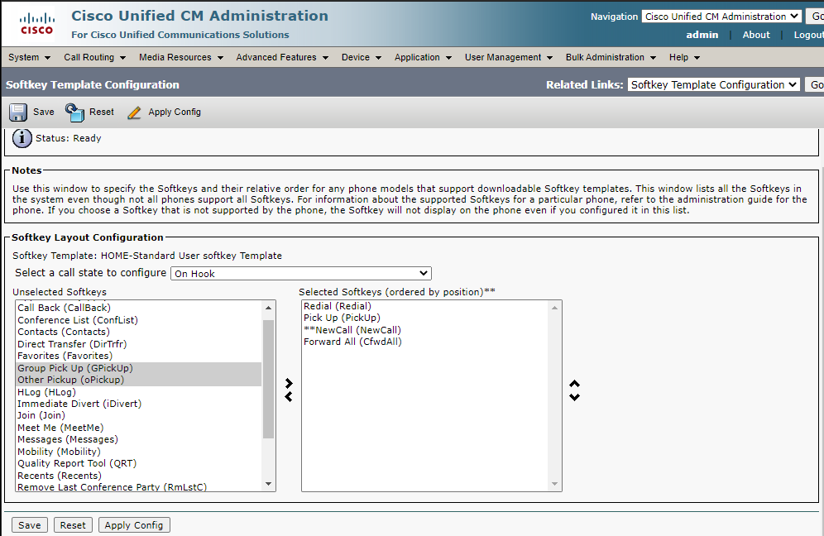Viewport: 824px width, 536px height.
Task: Open the Device menu
Action: (361, 57)
